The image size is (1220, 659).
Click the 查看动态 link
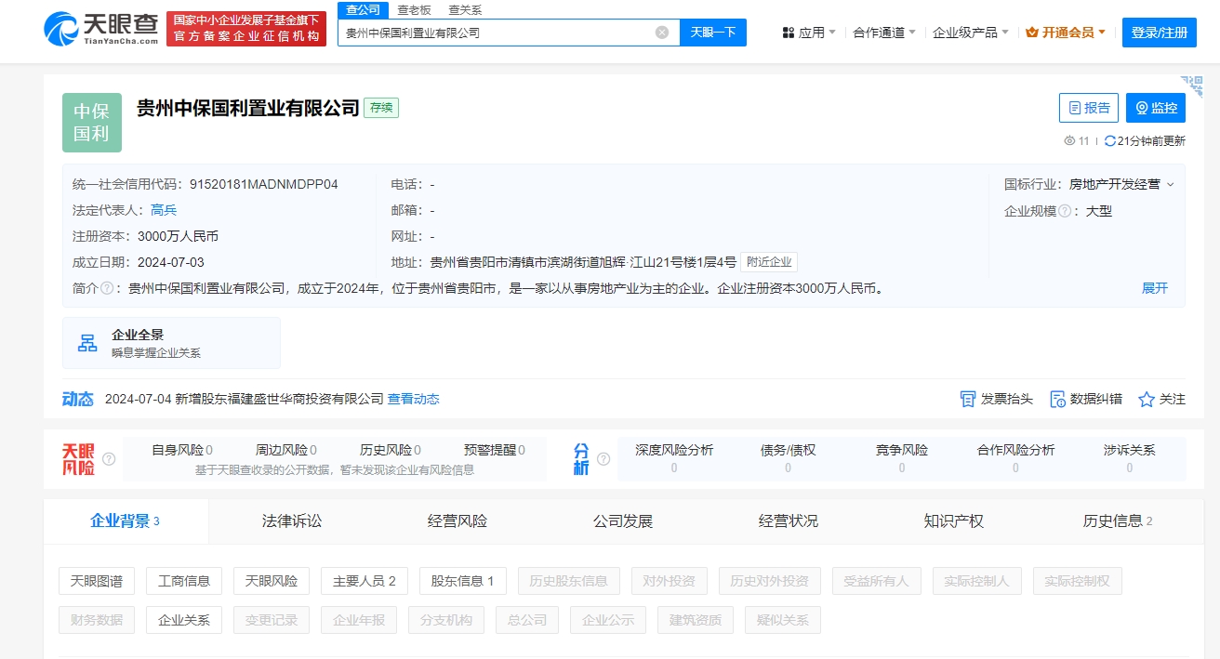click(x=414, y=399)
